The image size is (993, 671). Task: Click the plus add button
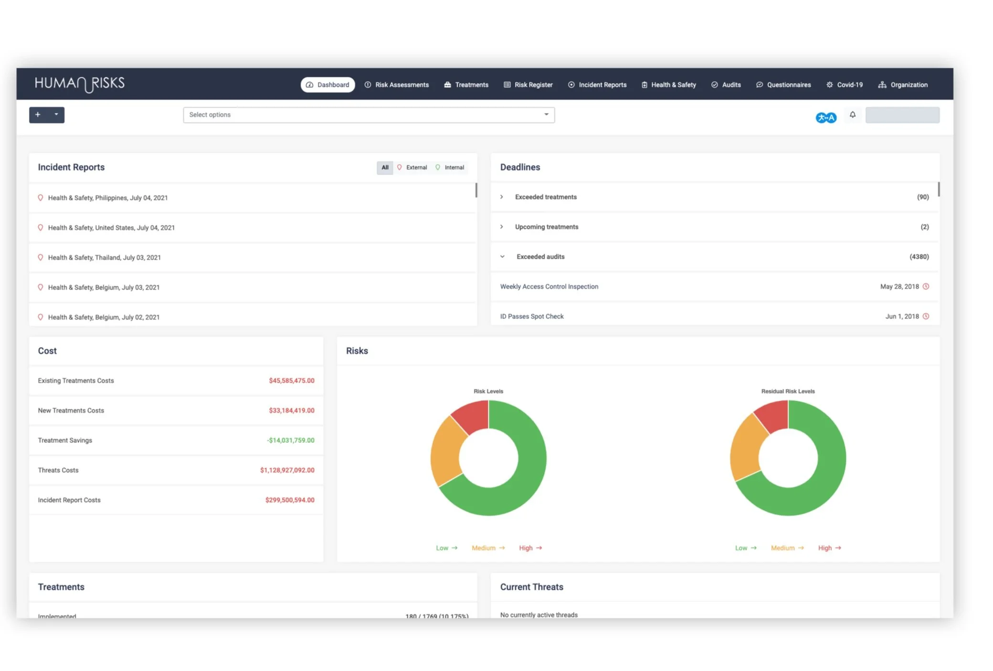[x=38, y=115]
